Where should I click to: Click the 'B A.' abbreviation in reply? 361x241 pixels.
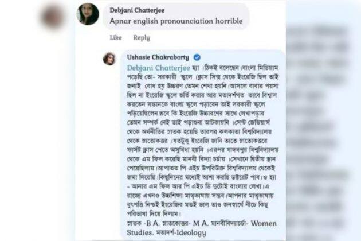[x=153, y=223]
